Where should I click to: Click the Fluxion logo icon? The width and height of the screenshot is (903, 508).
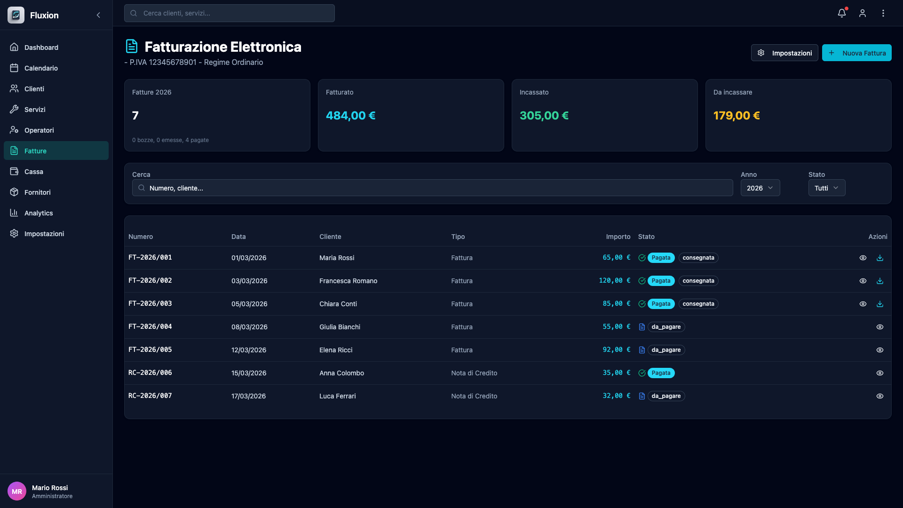tap(16, 15)
